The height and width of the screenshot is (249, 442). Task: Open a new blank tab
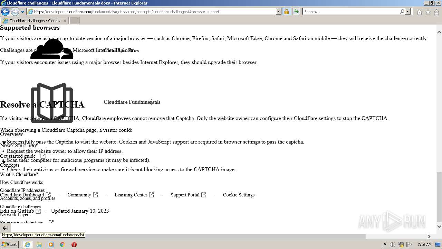click(74, 21)
